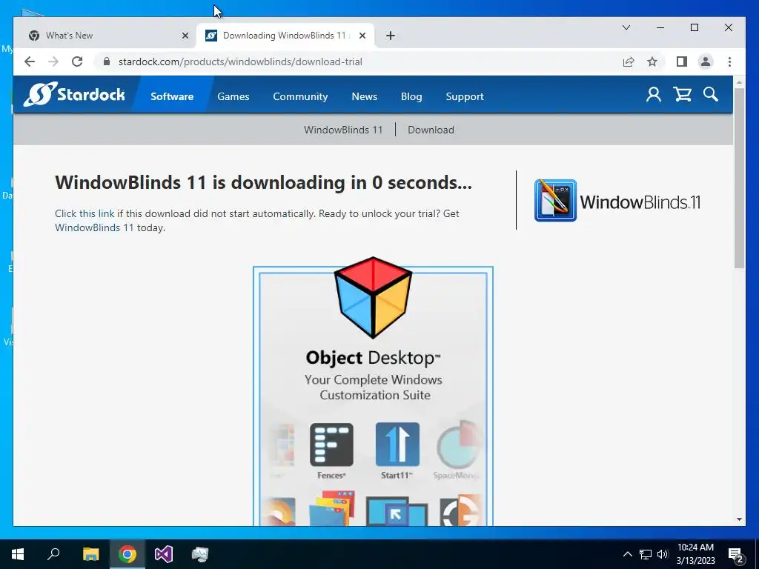Click the Object Desktop ad banner title
Screen dimensions: 759x569
374,358
